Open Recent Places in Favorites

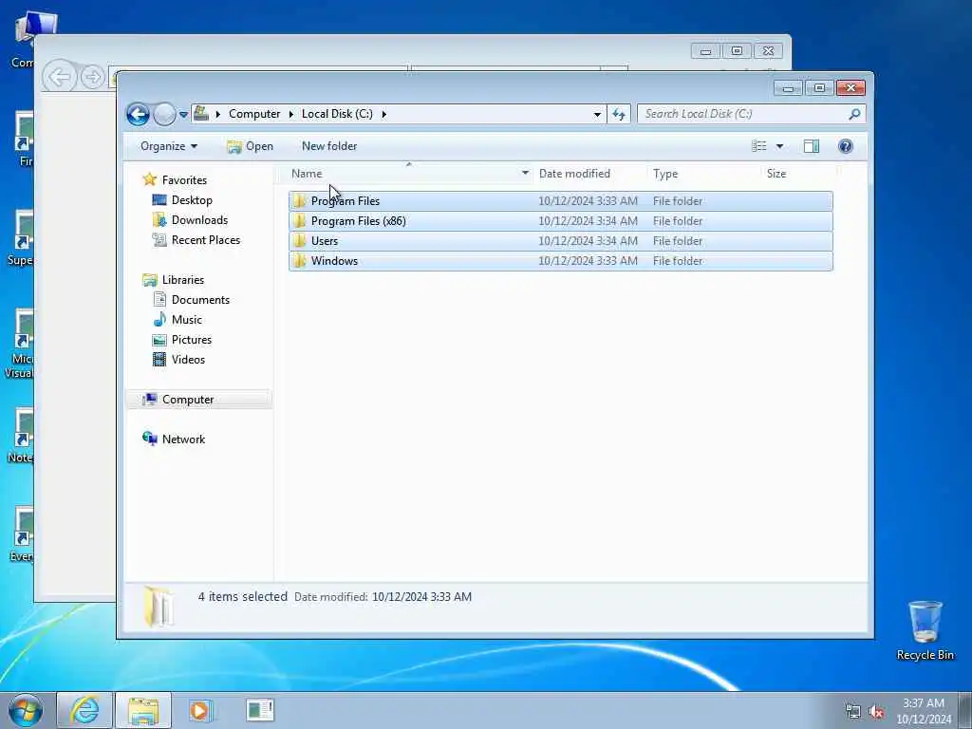click(205, 240)
